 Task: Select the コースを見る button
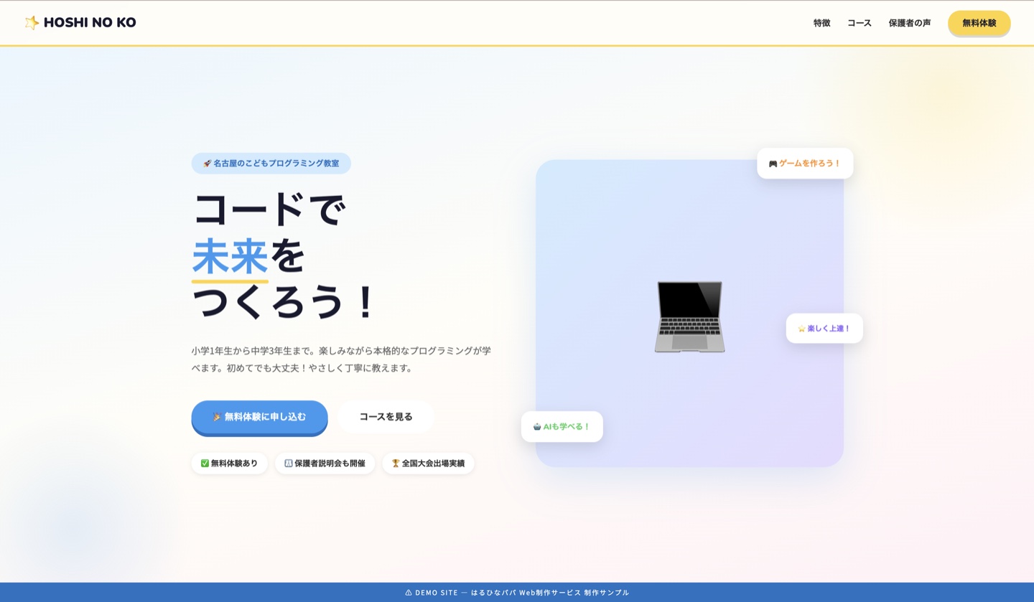click(386, 416)
